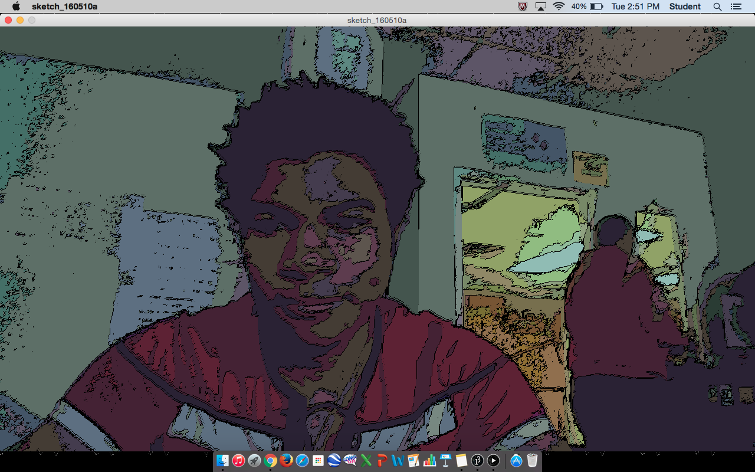755x472 pixels.
Task: Open the Apple menu
Action: [x=16, y=6]
